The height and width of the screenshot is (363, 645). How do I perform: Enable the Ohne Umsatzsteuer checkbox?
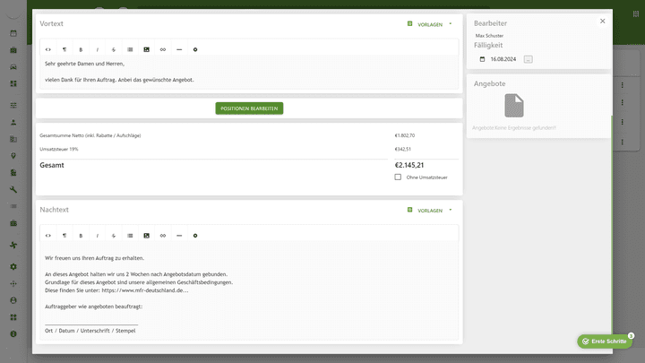tap(398, 177)
